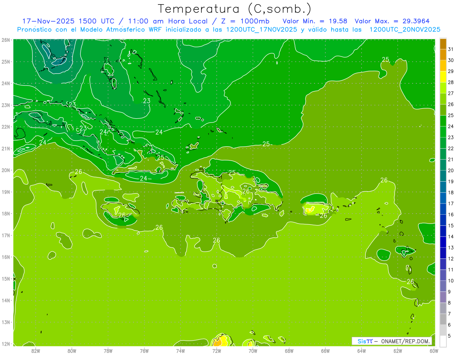Select the dark blue 13 legend color
The height and width of the screenshot is (356, 461).
(x=443, y=242)
